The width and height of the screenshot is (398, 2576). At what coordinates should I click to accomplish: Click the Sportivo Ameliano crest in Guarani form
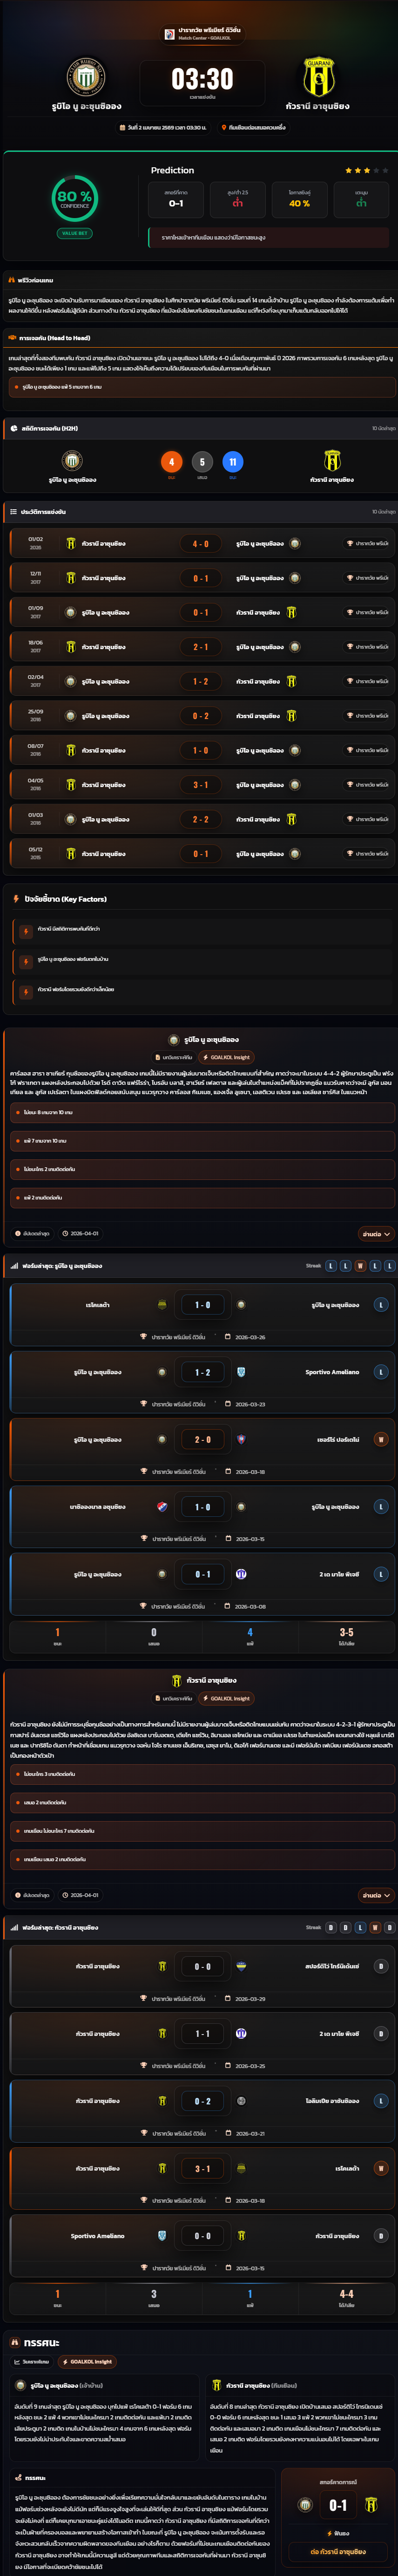pyautogui.click(x=162, y=2235)
